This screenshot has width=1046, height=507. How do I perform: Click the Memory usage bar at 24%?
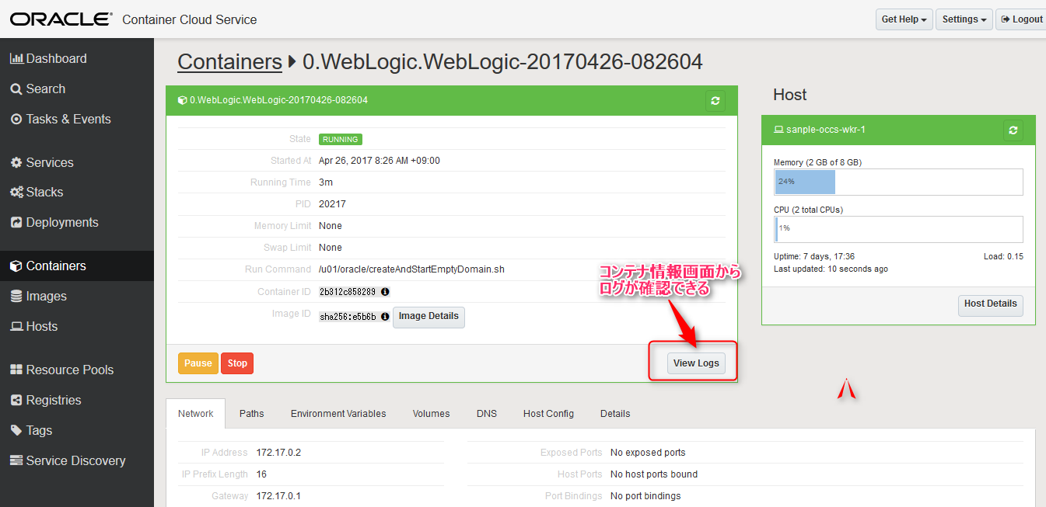click(x=898, y=182)
